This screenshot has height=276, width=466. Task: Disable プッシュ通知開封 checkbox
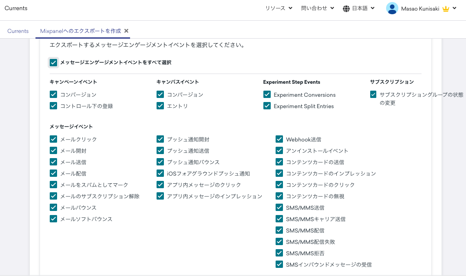click(x=160, y=139)
